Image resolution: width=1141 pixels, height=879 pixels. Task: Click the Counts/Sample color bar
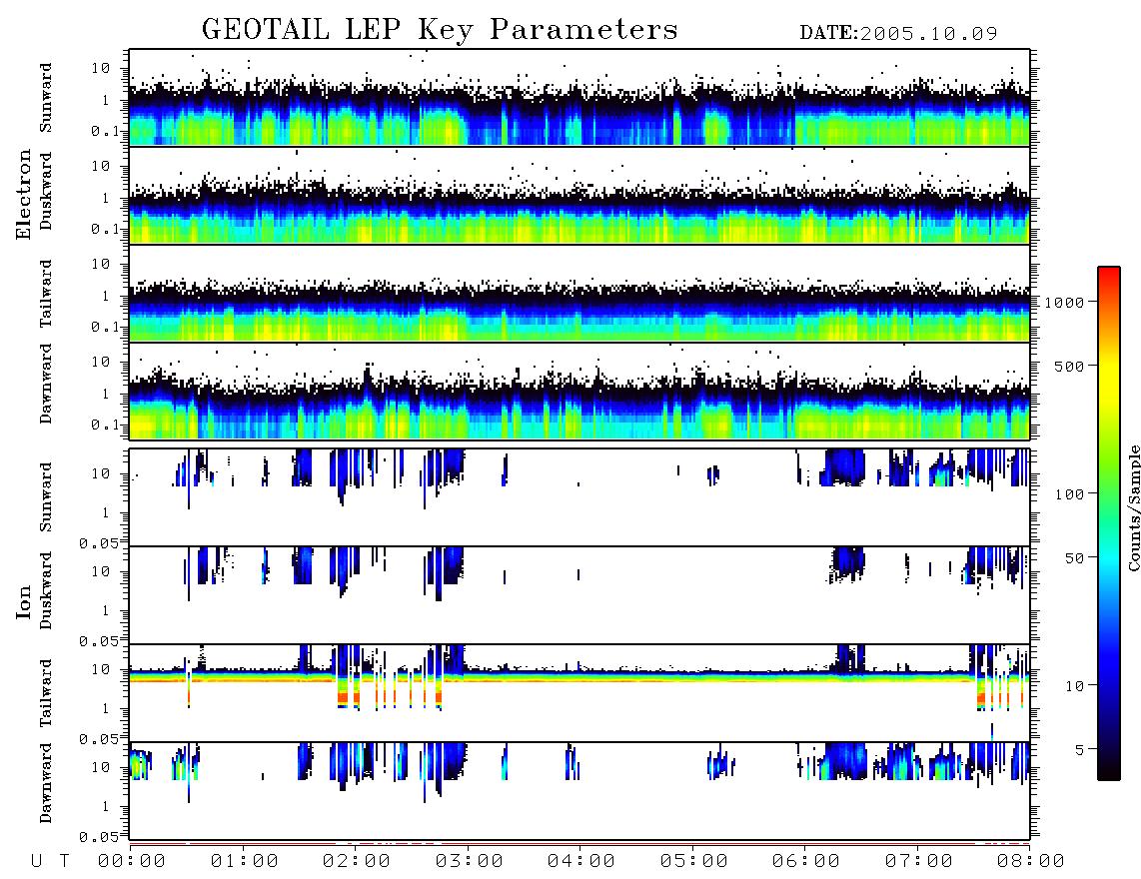pyautogui.click(x=1109, y=523)
